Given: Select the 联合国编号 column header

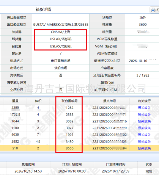Looking at the screenshot, I should pyautogui.click(x=69, y=101).
